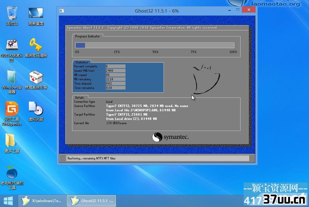Click the source file path Z:\WINXPSP3.GHO line
The width and height of the screenshot is (309, 207).
coord(141,110)
